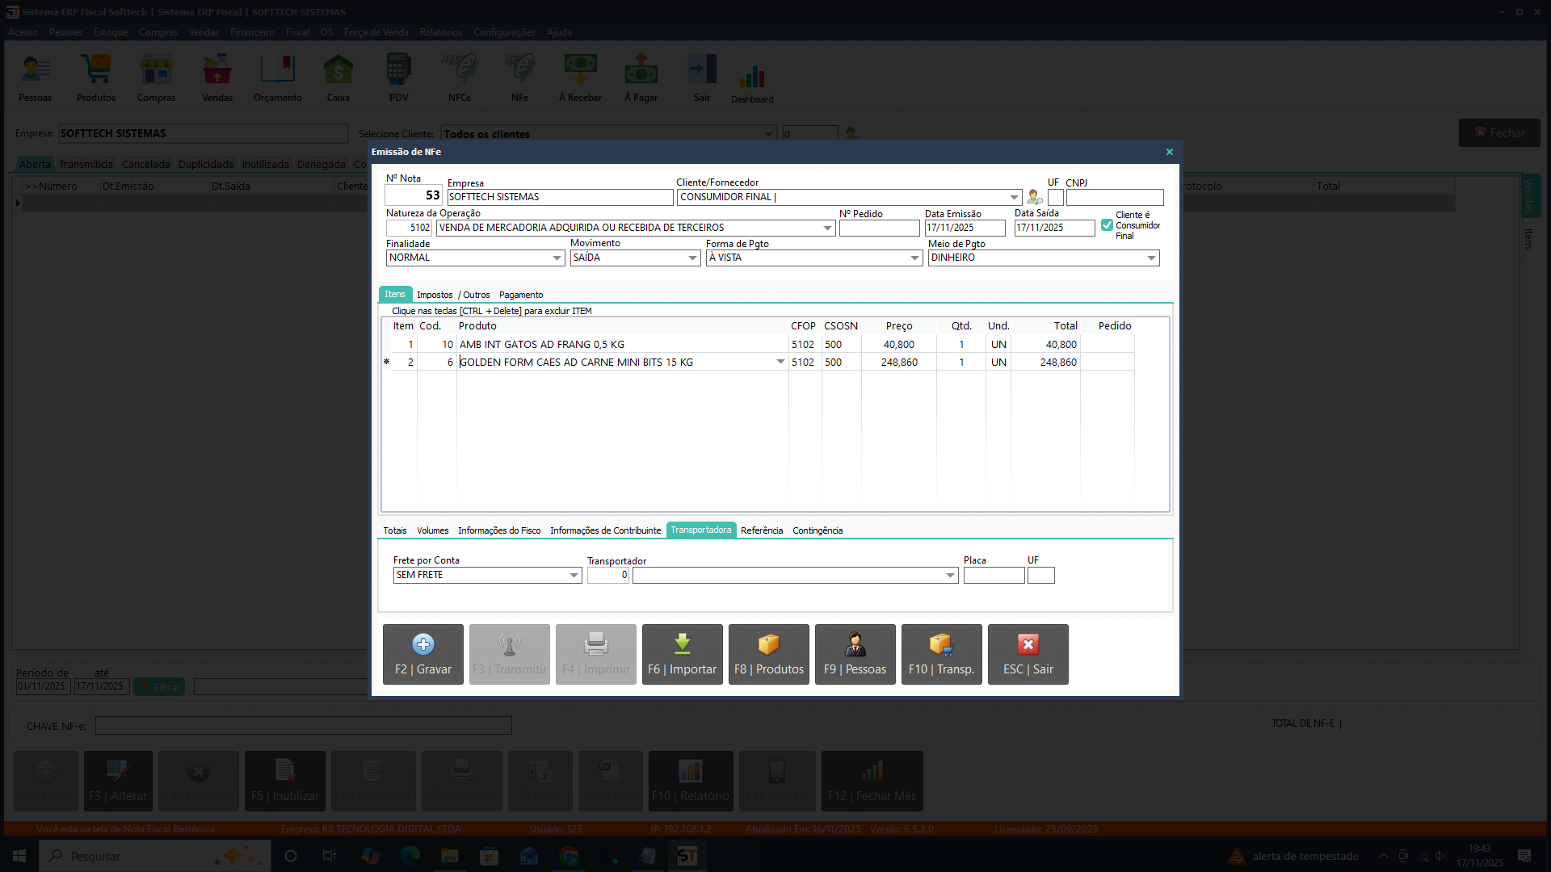
Task: Open the Finalidade NORMAL dropdown
Action: (557, 258)
